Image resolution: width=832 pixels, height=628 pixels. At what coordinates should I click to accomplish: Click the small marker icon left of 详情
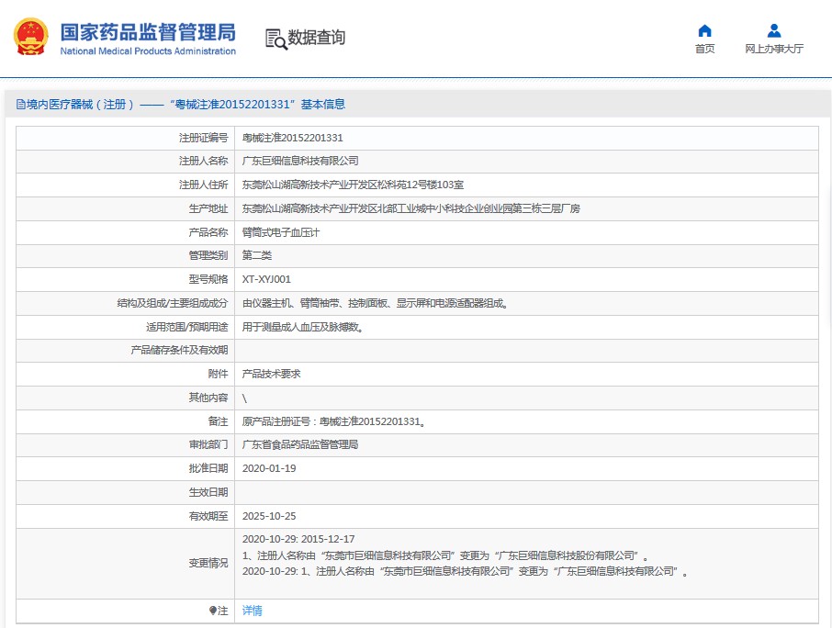click(213, 611)
